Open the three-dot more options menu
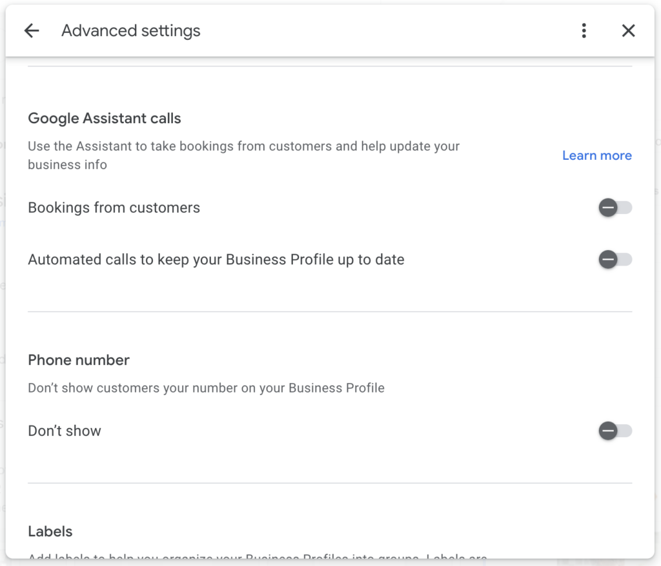 pyautogui.click(x=584, y=30)
